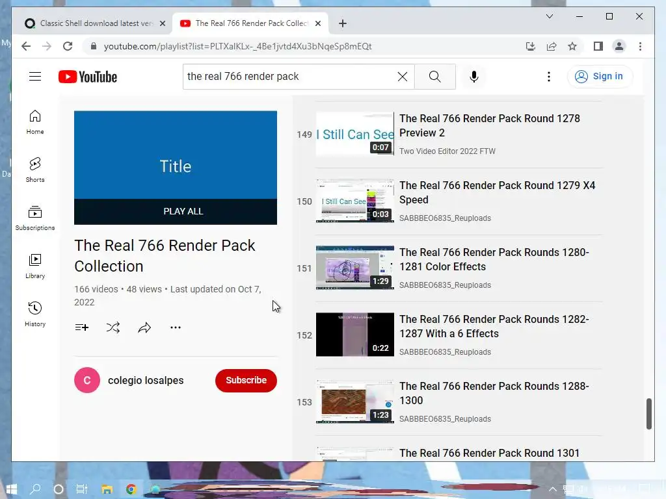
Task: Open Rounds 1282-1287 With a 6 Effects title
Action: tap(494, 326)
